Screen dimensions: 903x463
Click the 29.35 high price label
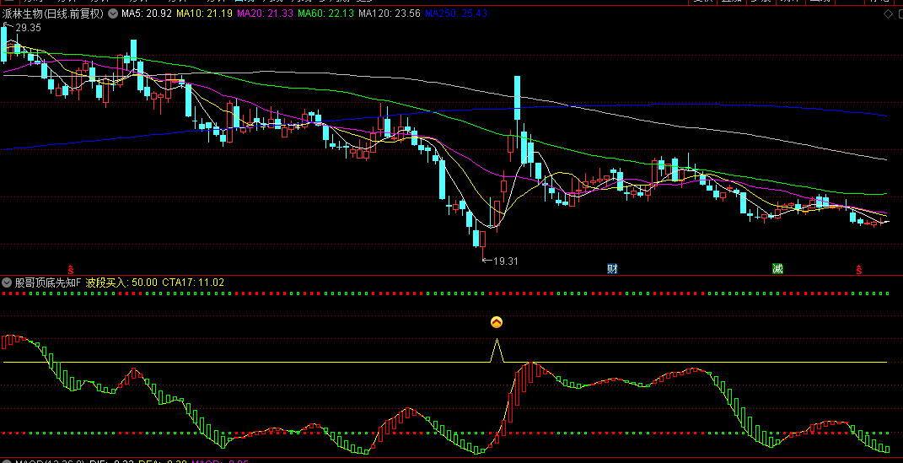click(28, 28)
